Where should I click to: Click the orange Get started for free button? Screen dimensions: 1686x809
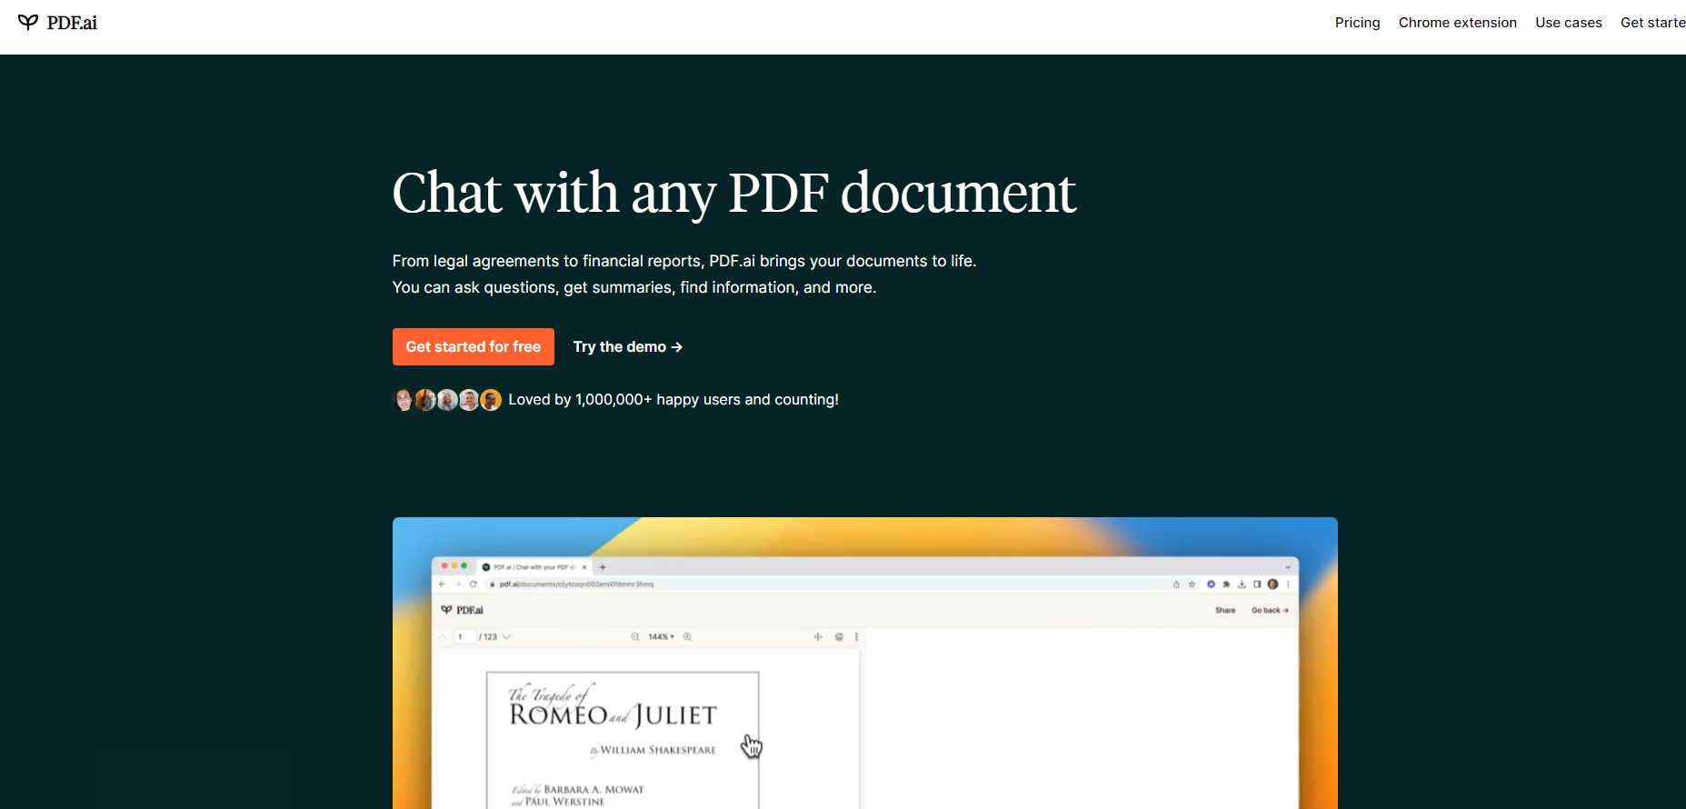[x=474, y=347]
